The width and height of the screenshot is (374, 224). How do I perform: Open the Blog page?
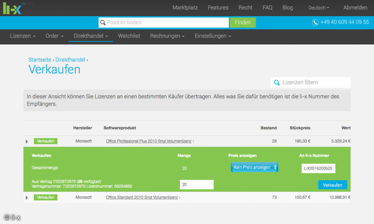coord(288,7)
